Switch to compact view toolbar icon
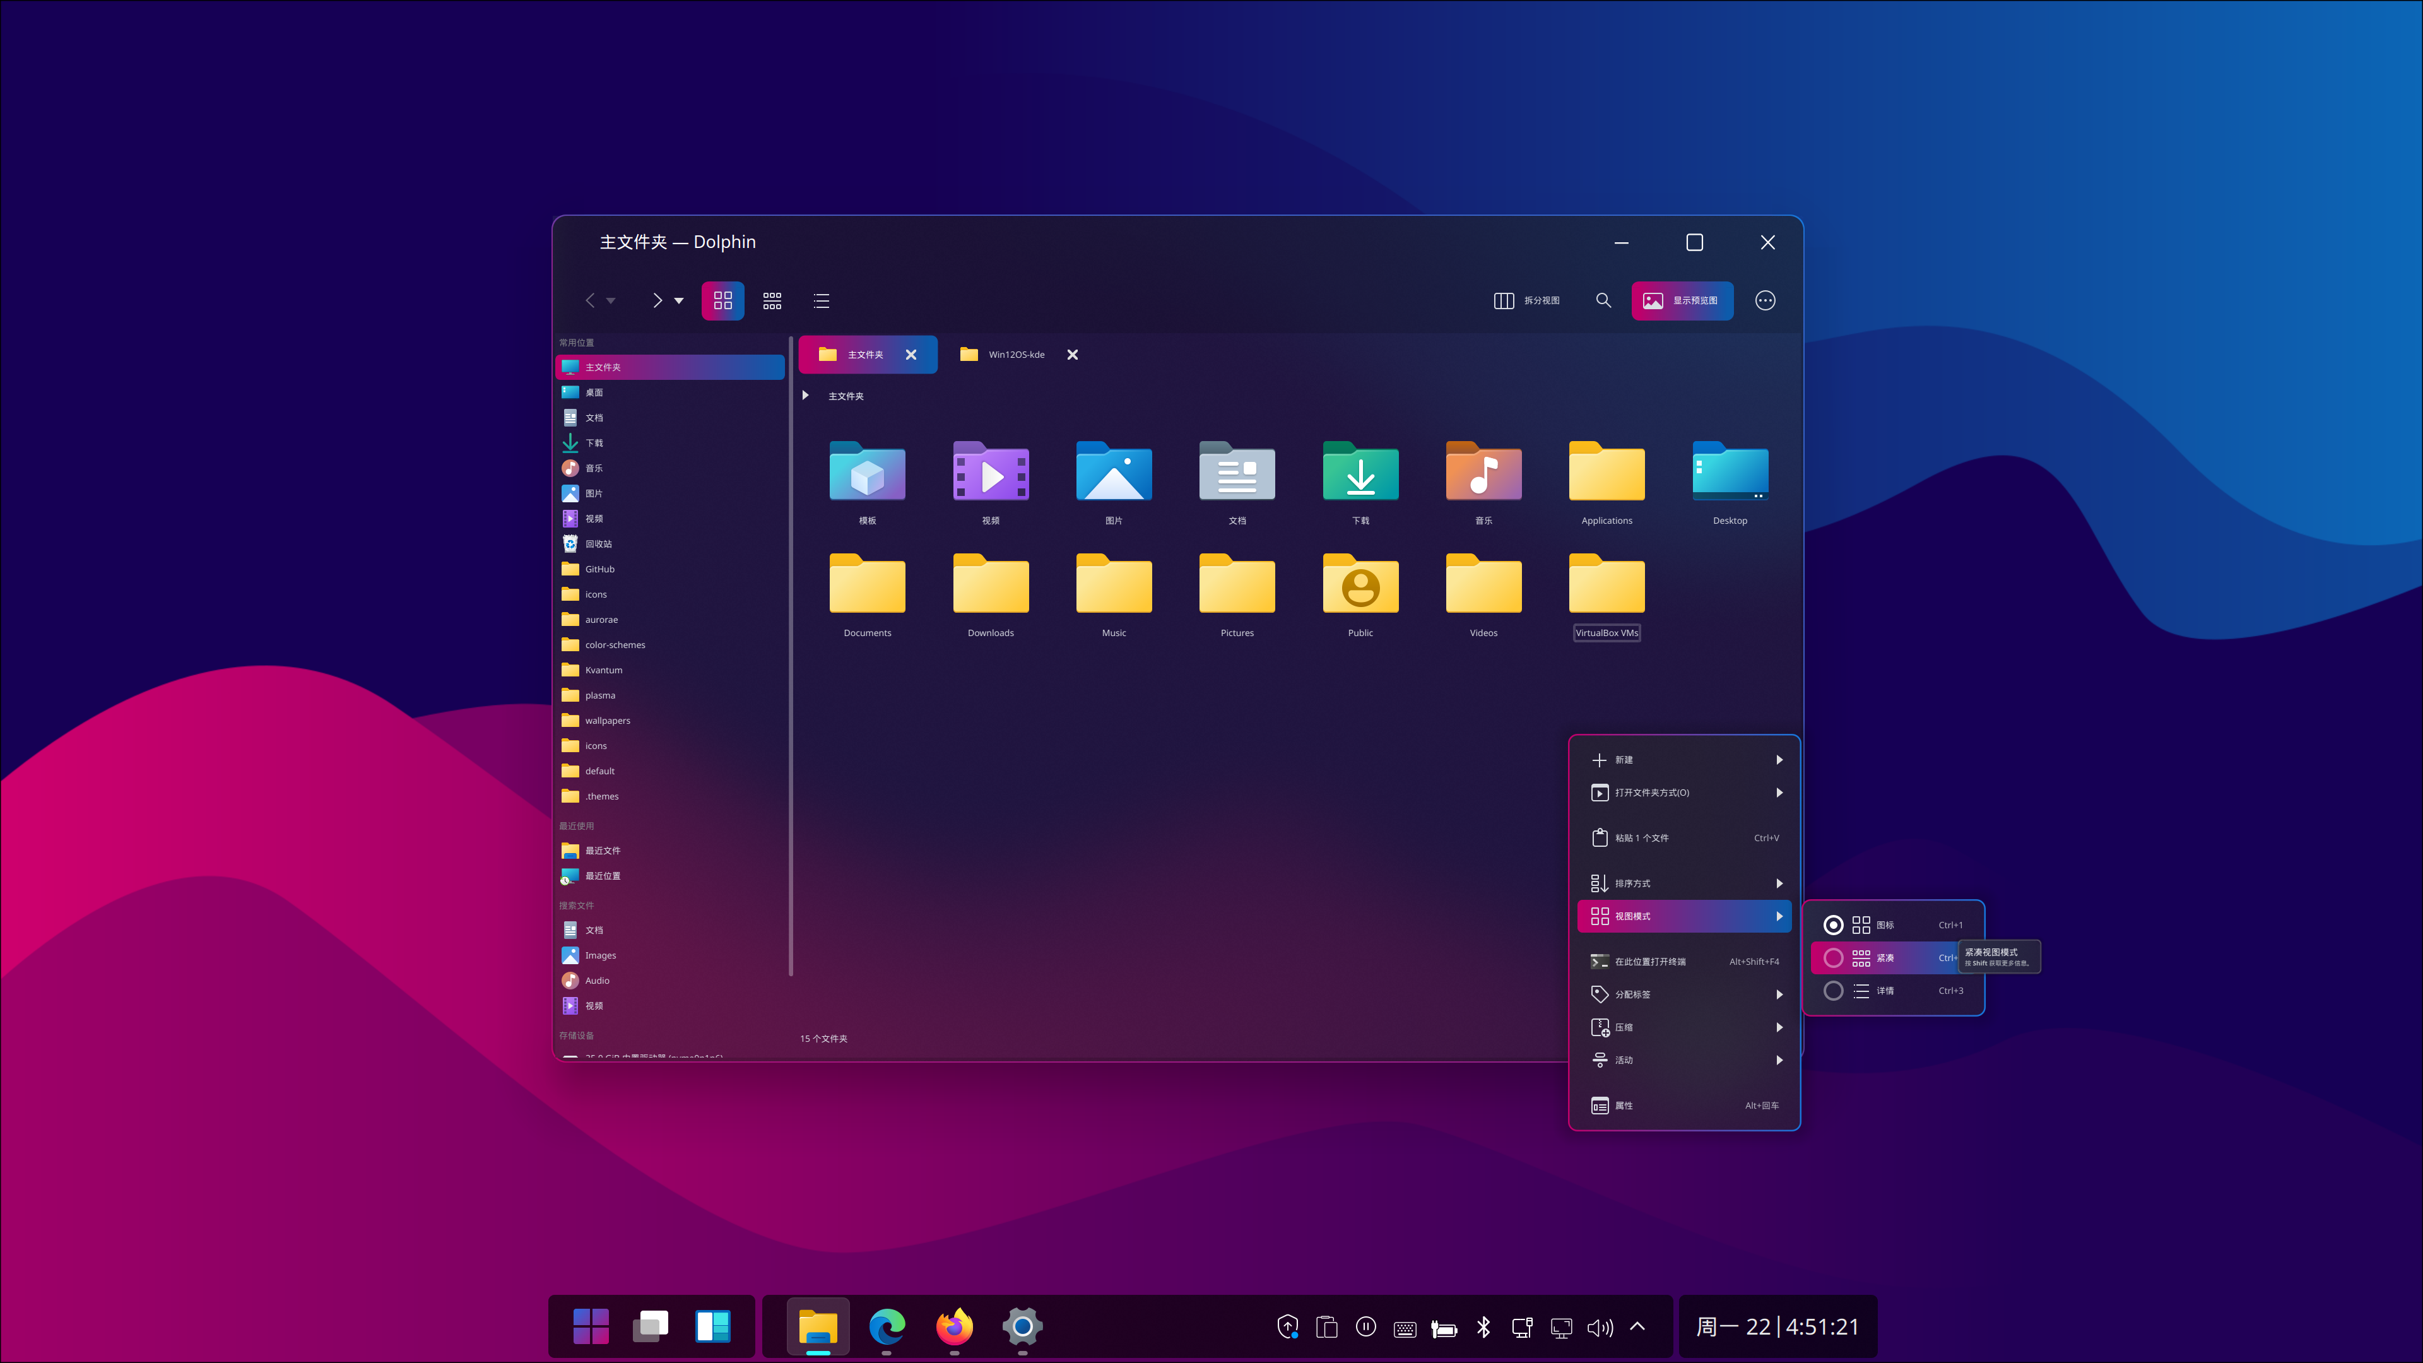The height and width of the screenshot is (1363, 2423). pos(771,301)
